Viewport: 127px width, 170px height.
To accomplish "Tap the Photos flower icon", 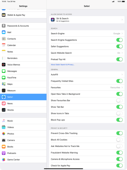I will tap(4, 134).
